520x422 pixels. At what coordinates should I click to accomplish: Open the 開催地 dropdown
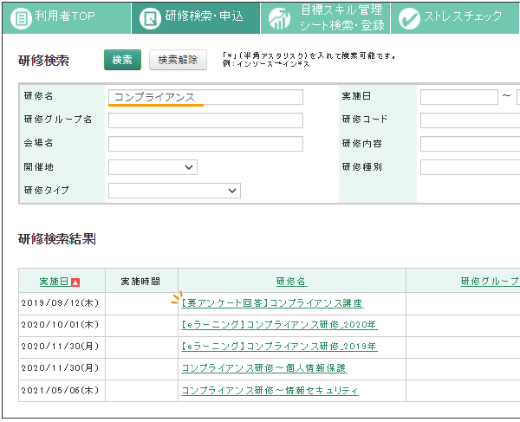[153, 167]
